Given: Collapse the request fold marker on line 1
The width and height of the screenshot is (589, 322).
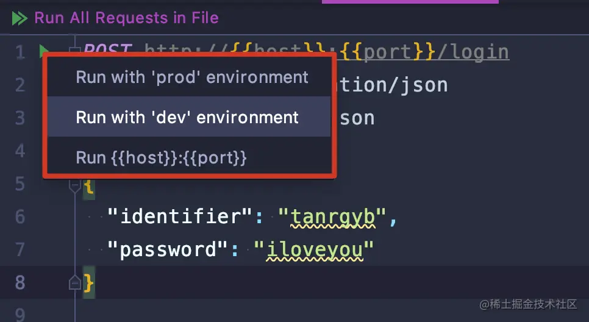Looking at the screenshot, I should tap(75, 50).
